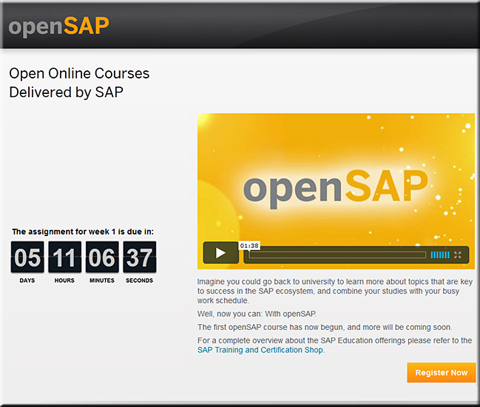Click the 01:38 video time tooltip
480x407 pixels.
249,246
